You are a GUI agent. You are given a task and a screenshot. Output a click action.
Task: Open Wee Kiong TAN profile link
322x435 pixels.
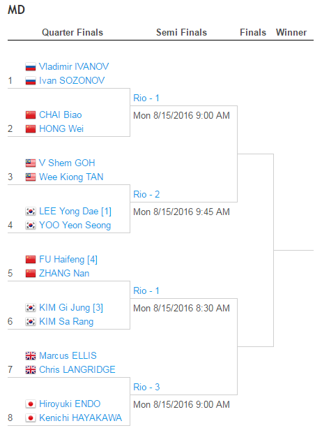[71, 177]
